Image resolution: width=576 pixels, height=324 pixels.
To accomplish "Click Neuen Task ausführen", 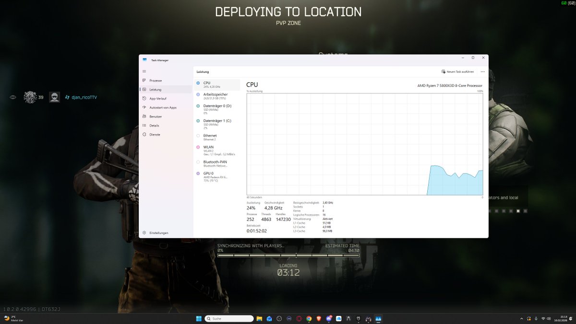I will tap(458, 71).
